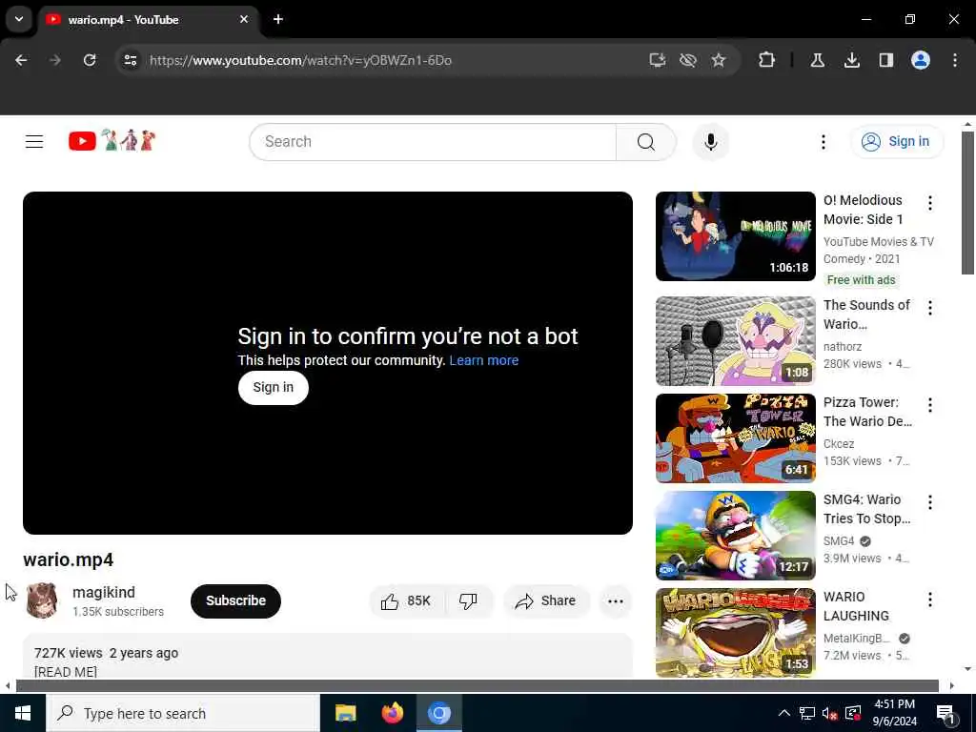The width and height of the screenshot is (976, 732).
Task: Open Pizza Tower: The Wario thumbnail
Action: tap(735, 438)
